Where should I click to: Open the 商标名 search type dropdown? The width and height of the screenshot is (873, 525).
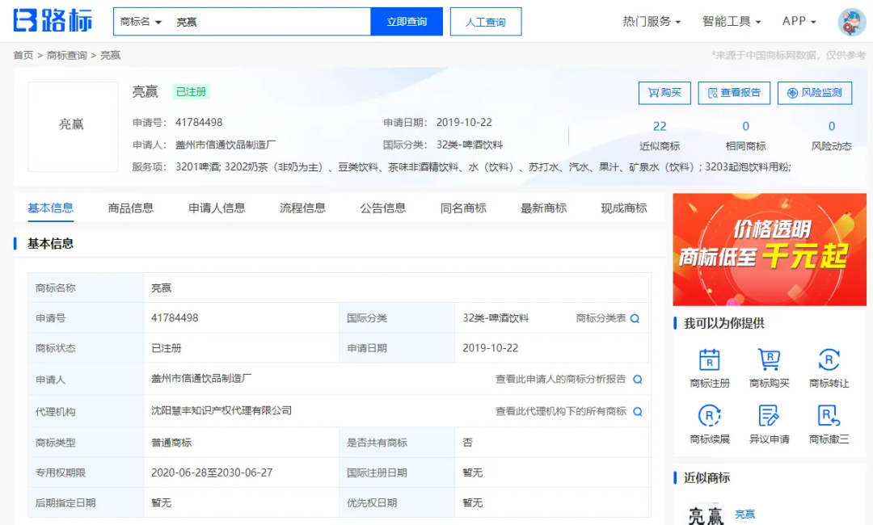[141, 22]
